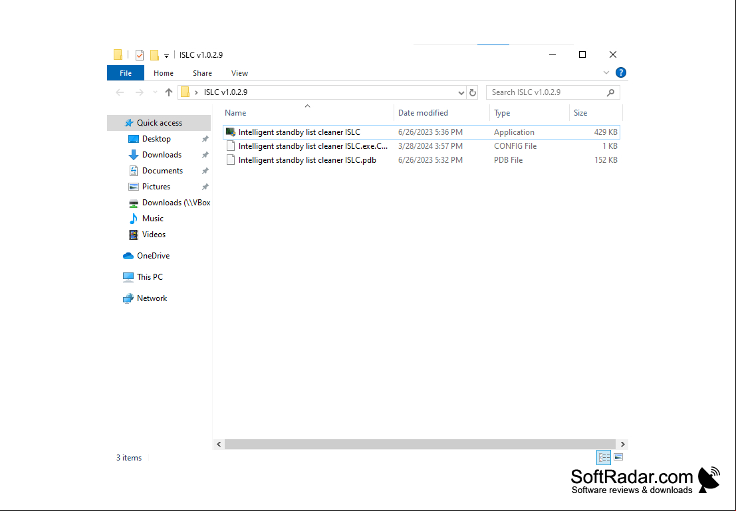Click the 3/28/2024 3:57 PM date cell
This screenshot has width=736, height=511.
pos(430,146)
